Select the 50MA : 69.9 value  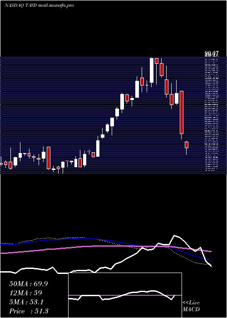click(x=28, y=284)
